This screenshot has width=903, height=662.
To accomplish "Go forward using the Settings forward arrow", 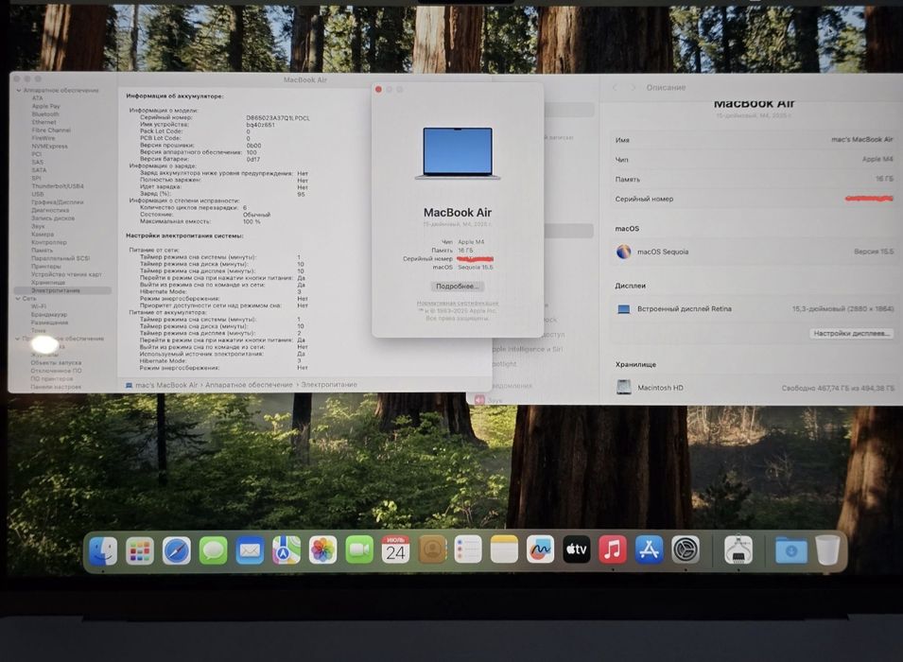I will pos(634,88).
